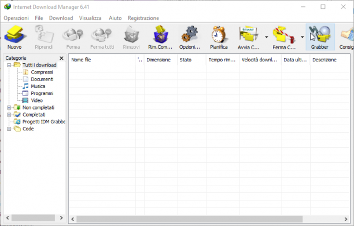The image size is (354, 226).
Task: Sort by Nome file column header
Action: pos(102,60)
